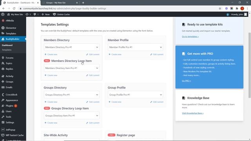Click the Tools wrench icon
The image size is (251, 141).
click(3, 117)
